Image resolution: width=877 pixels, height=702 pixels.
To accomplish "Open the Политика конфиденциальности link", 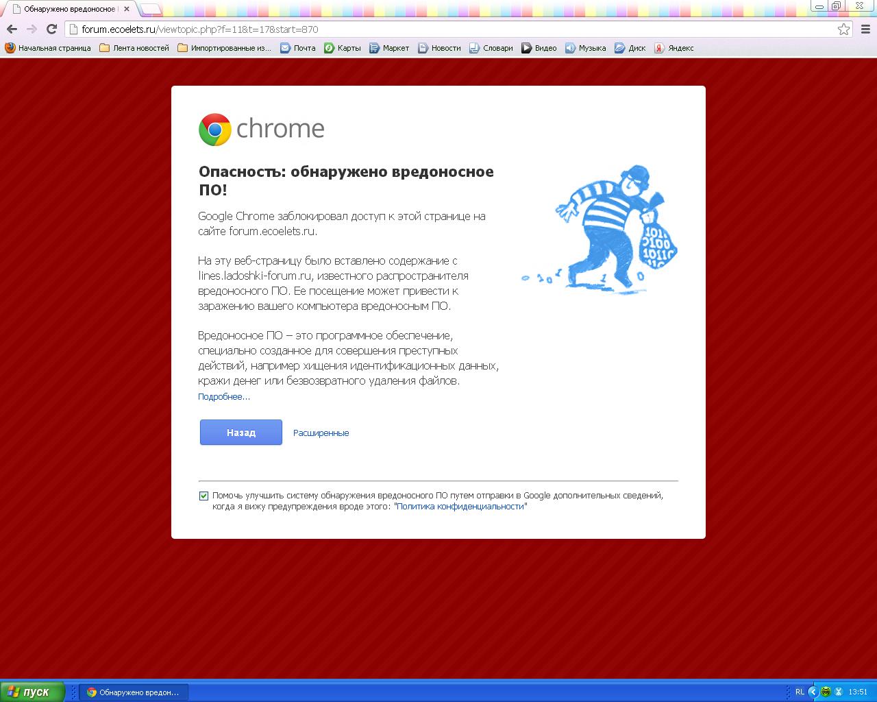I will pyautogui.click(x=460, y=507).
